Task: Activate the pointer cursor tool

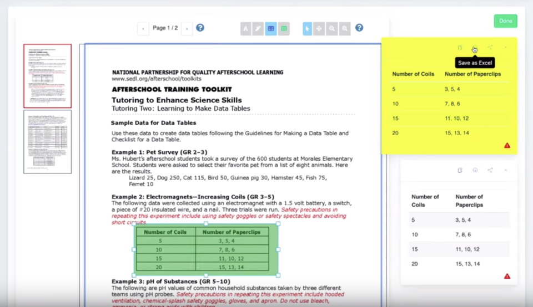Action: [307, 29]
